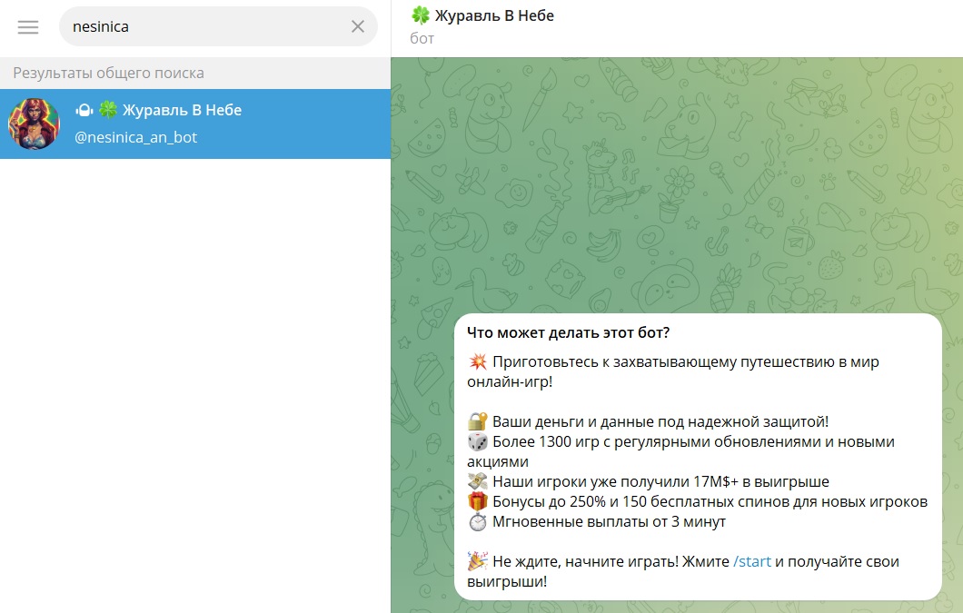Click the bot indicator icon in the result
The image size is (963, 613).
(84, 110)
